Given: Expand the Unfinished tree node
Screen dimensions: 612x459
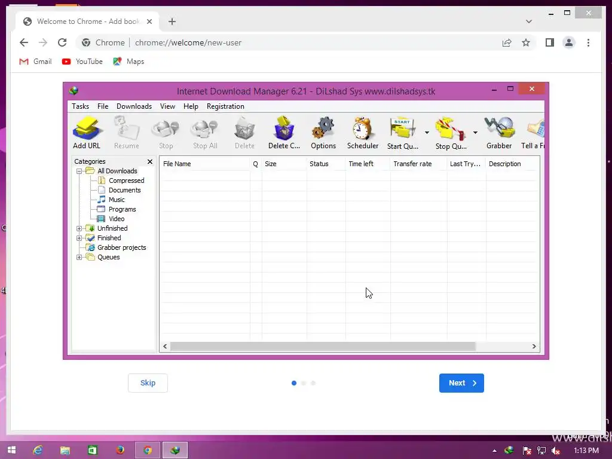Looking at the screenshot, I should click(79, 228).
